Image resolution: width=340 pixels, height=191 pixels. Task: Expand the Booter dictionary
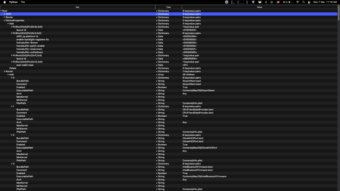tap(4, 17)
